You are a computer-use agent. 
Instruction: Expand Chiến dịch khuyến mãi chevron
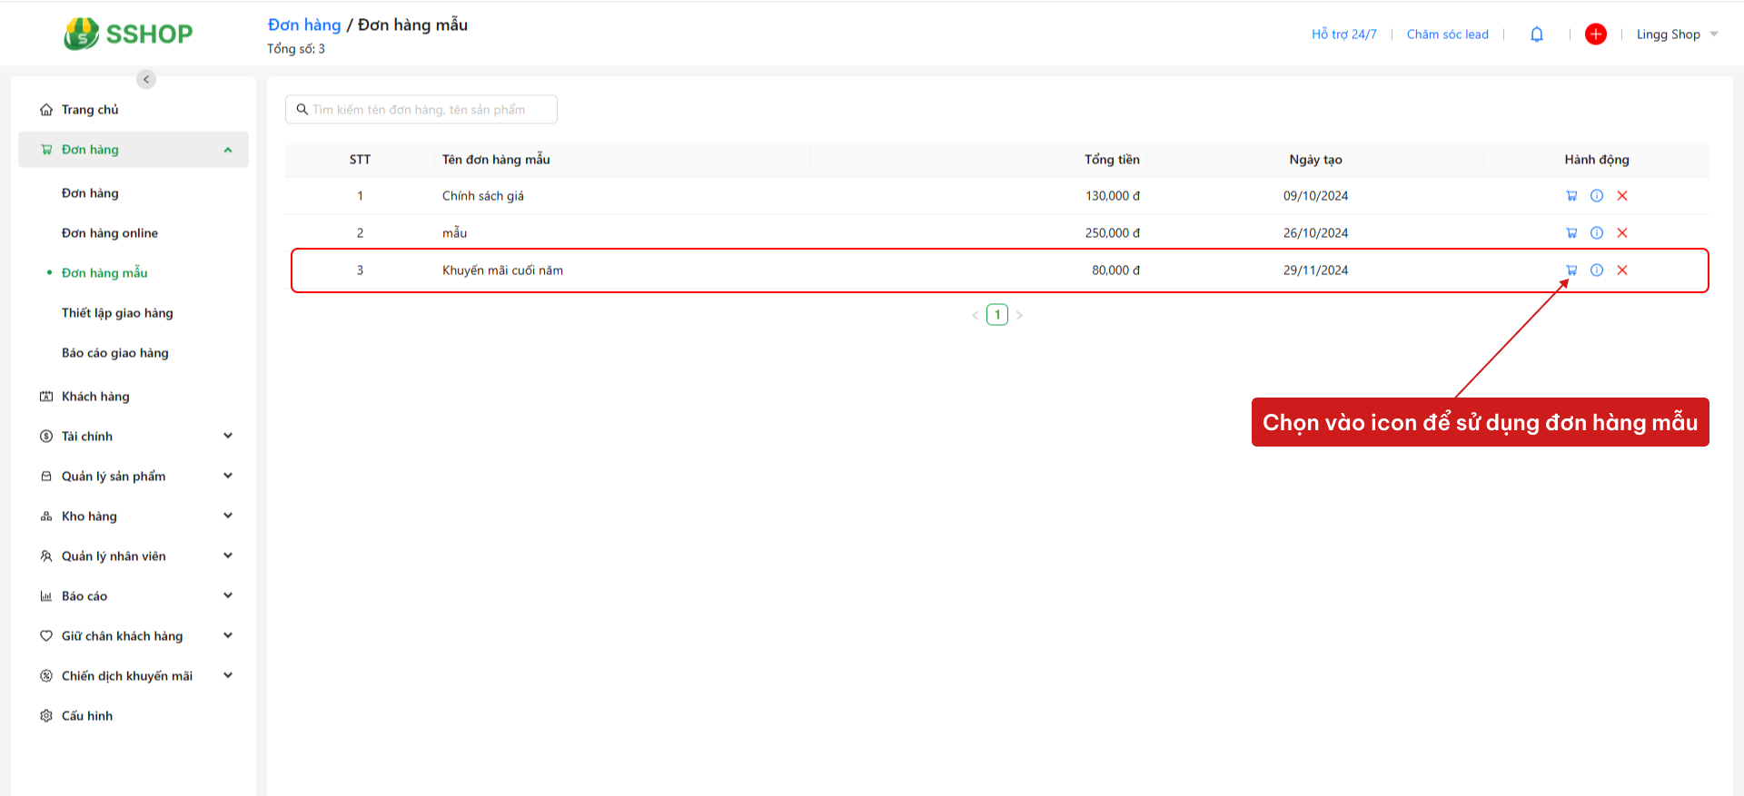(228, 676)
